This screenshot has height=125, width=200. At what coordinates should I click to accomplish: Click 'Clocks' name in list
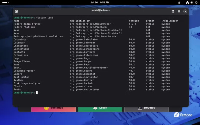(18, 86)
